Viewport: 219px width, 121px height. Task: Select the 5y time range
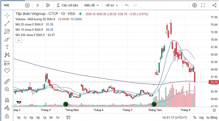click(19, 117)
